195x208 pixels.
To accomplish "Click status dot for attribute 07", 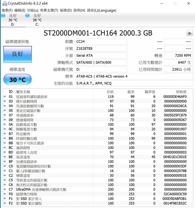I will click(x=5, y=115).
